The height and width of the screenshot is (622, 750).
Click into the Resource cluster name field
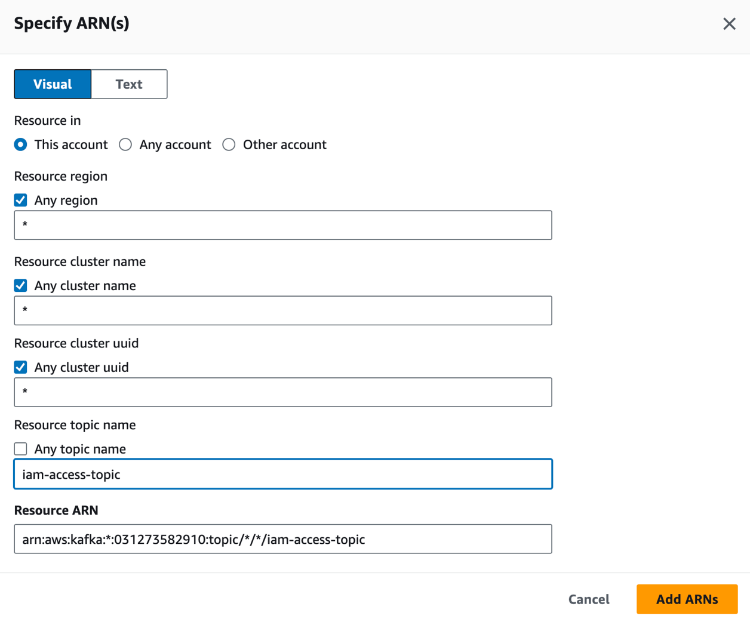pos(283,310)
